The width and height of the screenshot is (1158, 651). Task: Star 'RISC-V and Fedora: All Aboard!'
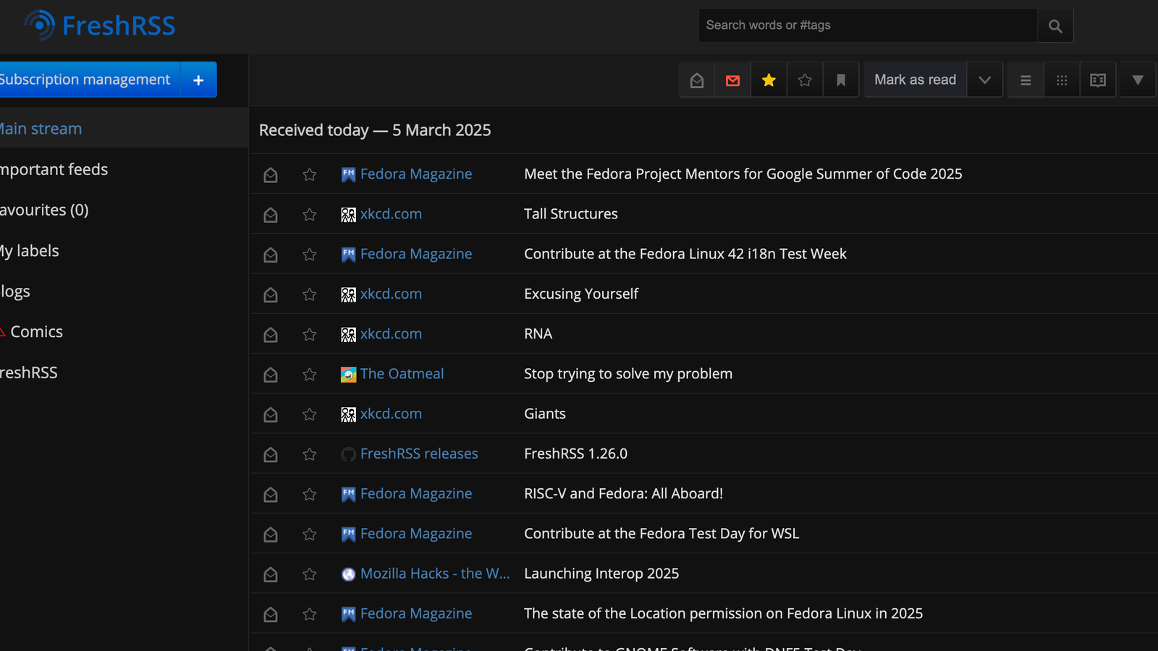[x=310, y=495]
